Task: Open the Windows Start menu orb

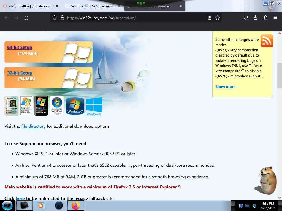Action: click(x=7, y=206)
